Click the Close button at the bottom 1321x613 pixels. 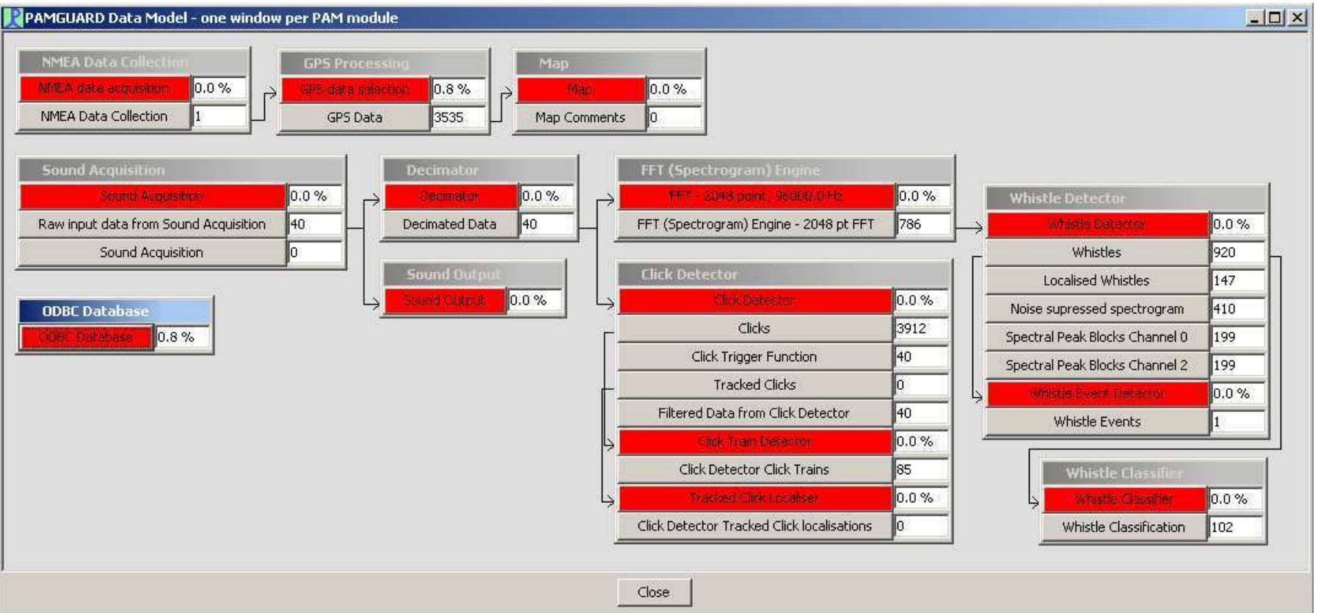click(653, 592)
